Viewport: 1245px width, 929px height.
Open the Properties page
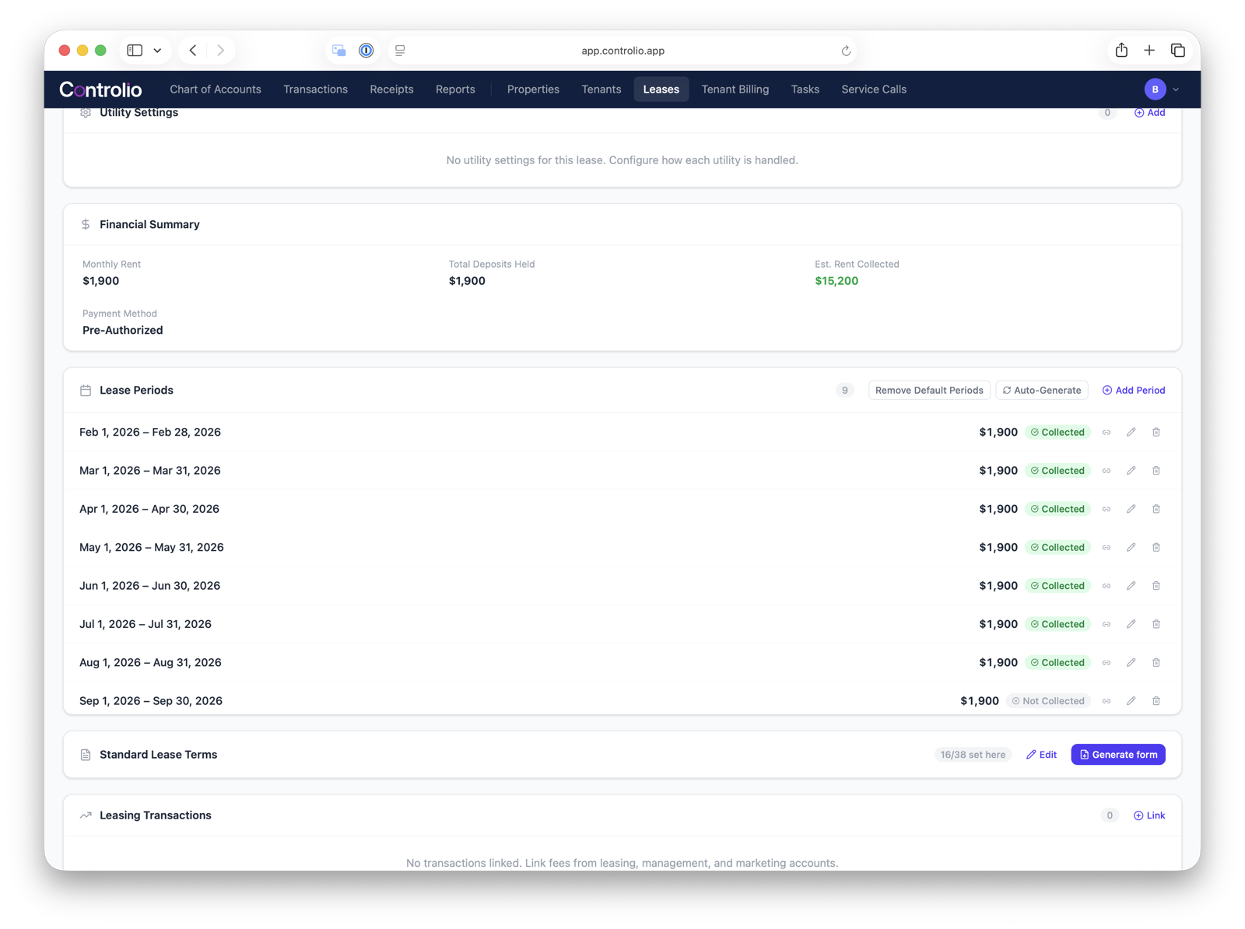[x=533, y=89]
